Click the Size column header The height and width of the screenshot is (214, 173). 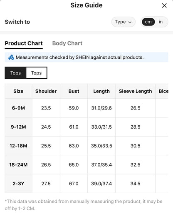click(18, 91)
